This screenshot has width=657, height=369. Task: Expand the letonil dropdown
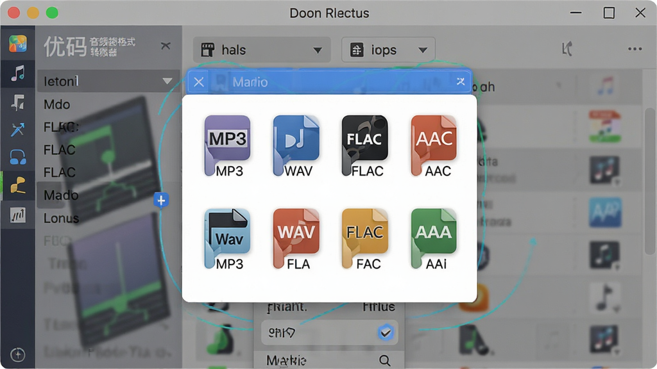click(x=108, y=81)
